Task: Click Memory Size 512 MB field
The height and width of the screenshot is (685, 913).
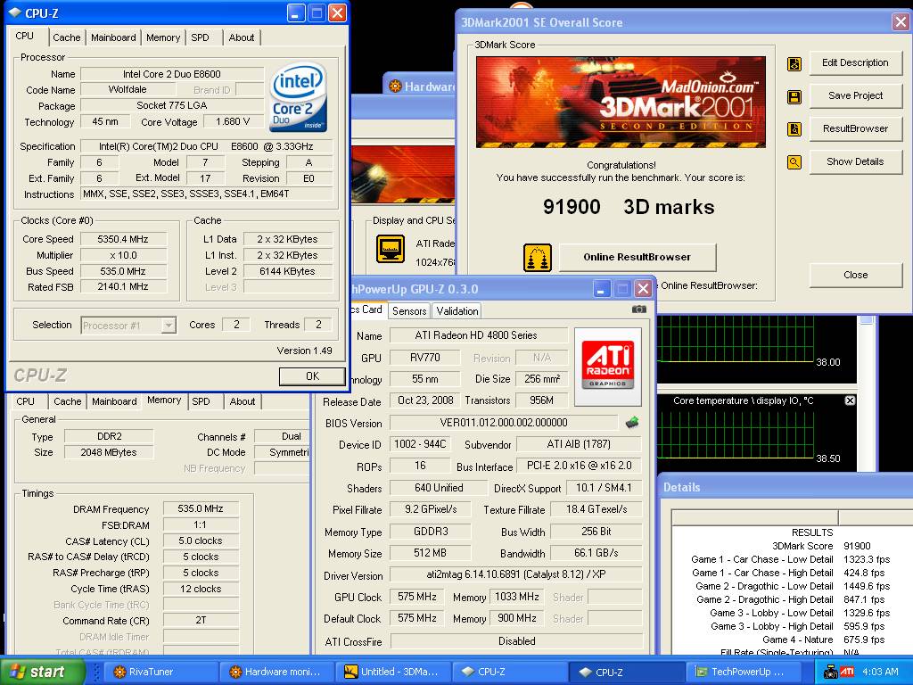Action: 430,553
